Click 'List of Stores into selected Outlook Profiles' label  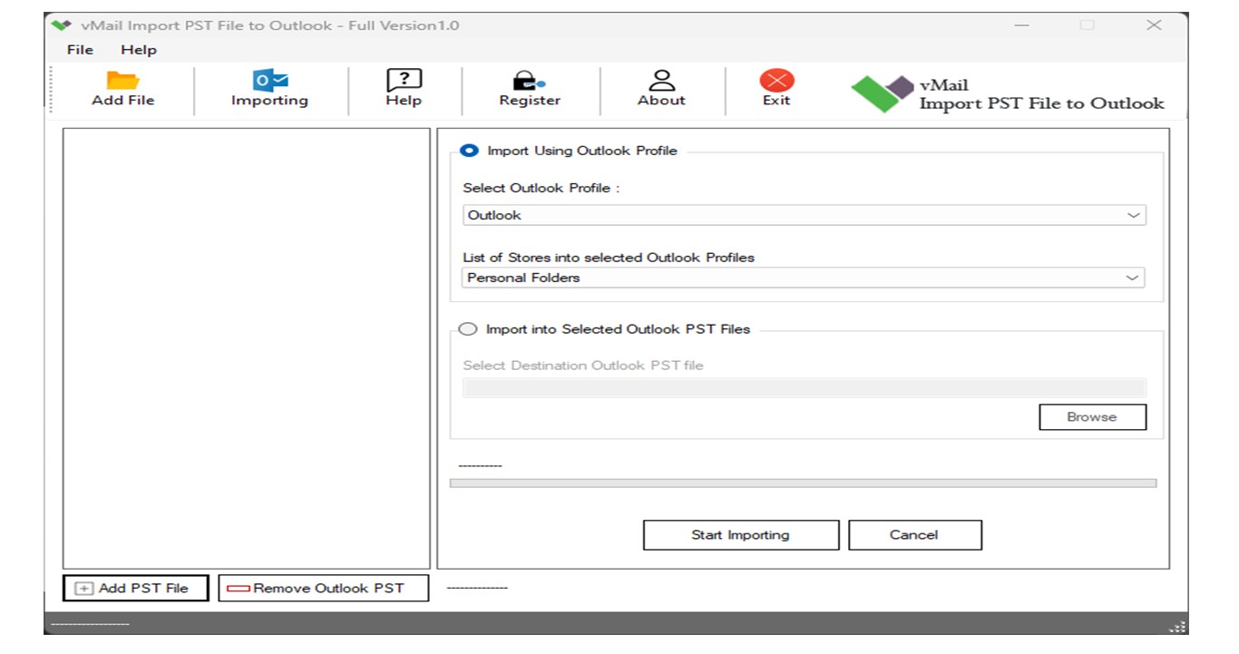(609, 258)
